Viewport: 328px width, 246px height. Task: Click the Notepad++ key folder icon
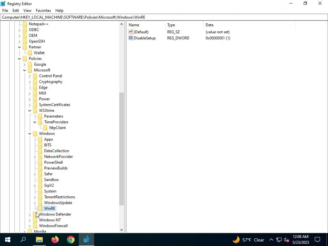tap(25, 24)
